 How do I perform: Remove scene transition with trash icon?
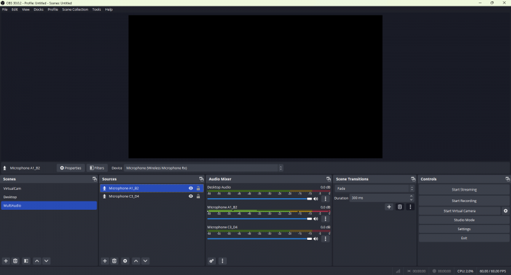click(400, 207)
